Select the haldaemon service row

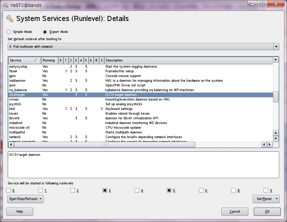click(x=140, y=81)
